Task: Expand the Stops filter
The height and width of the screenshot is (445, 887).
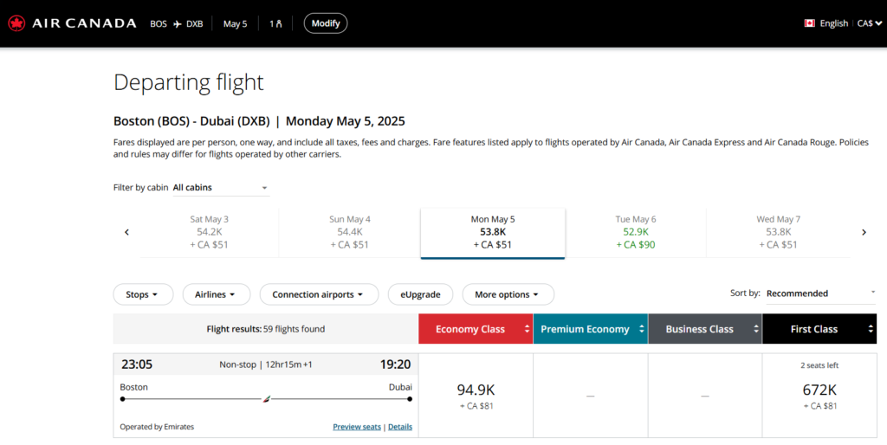Action: click(143, 294)
